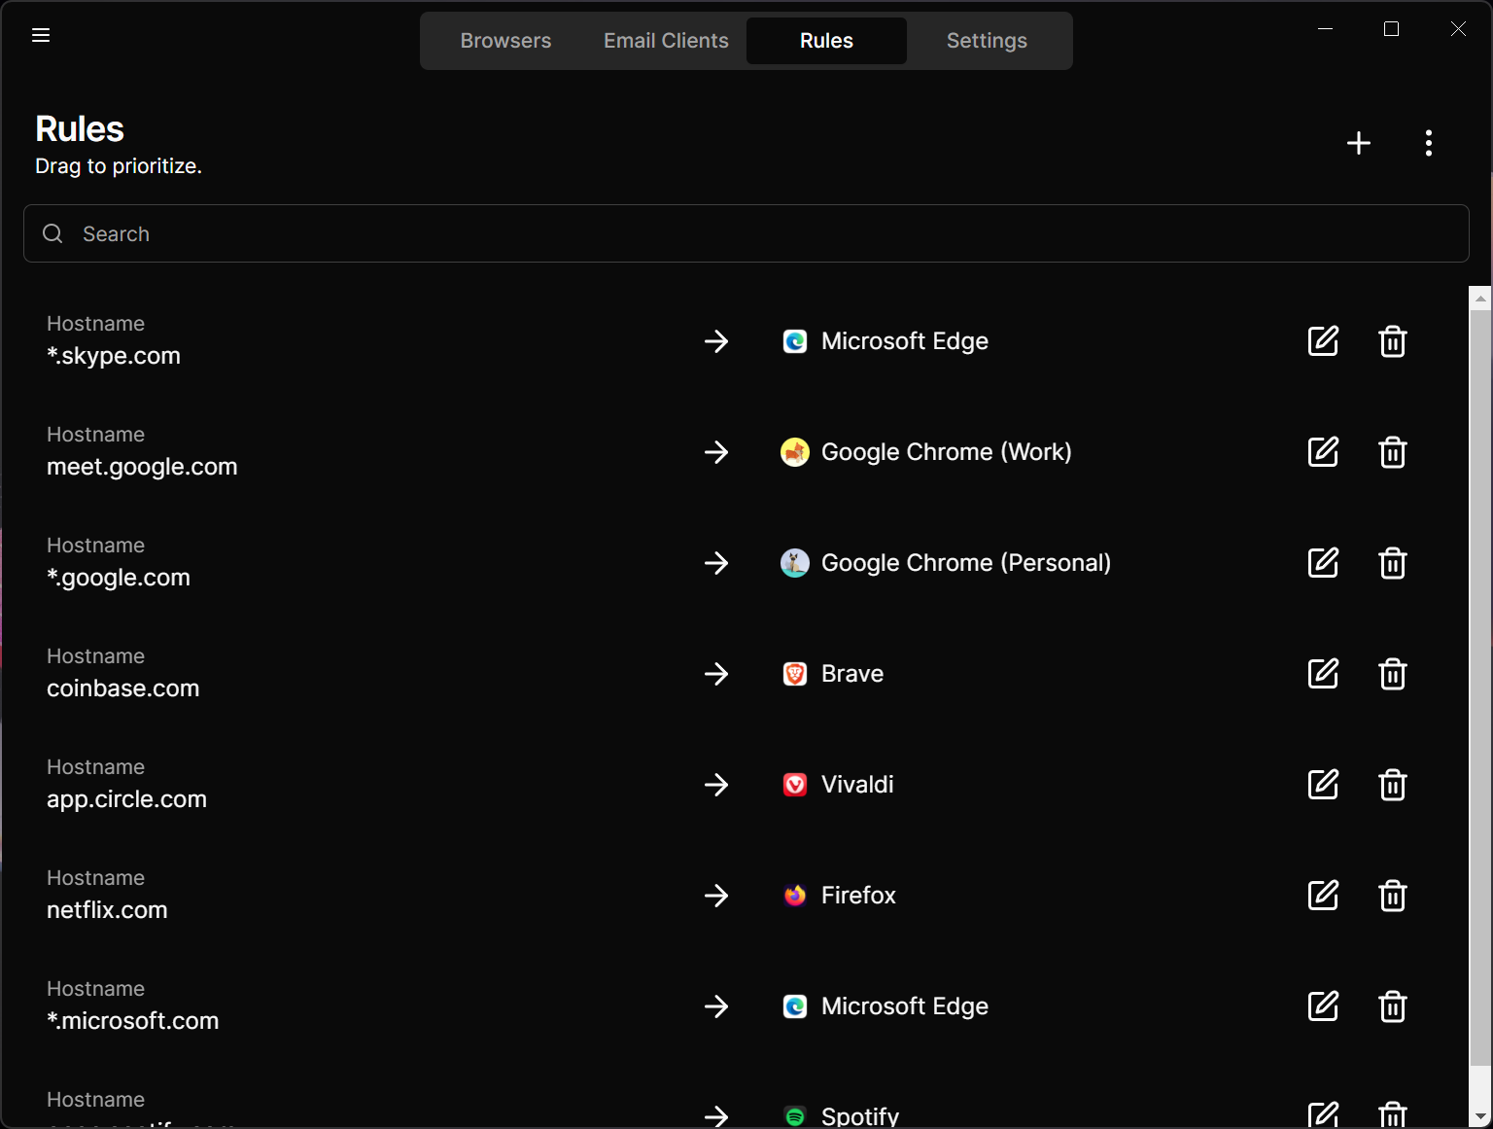
Task: Edit the *.microsoft.com rule
Action: 1323,1006
